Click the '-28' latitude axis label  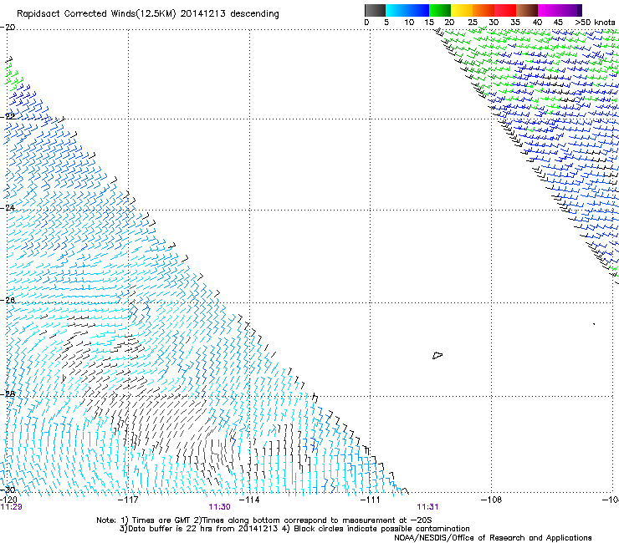coord(8,394)
